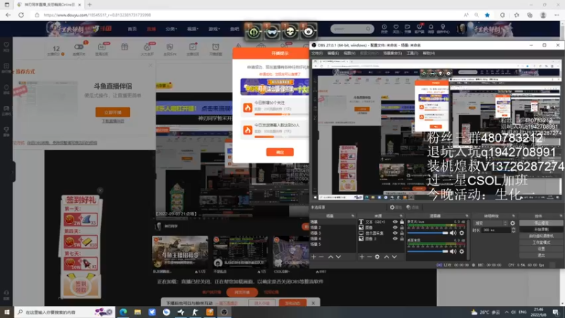Toggle lock on image 2 source
The height and width of the screenshot is (318, 565).
pos(401,239)
